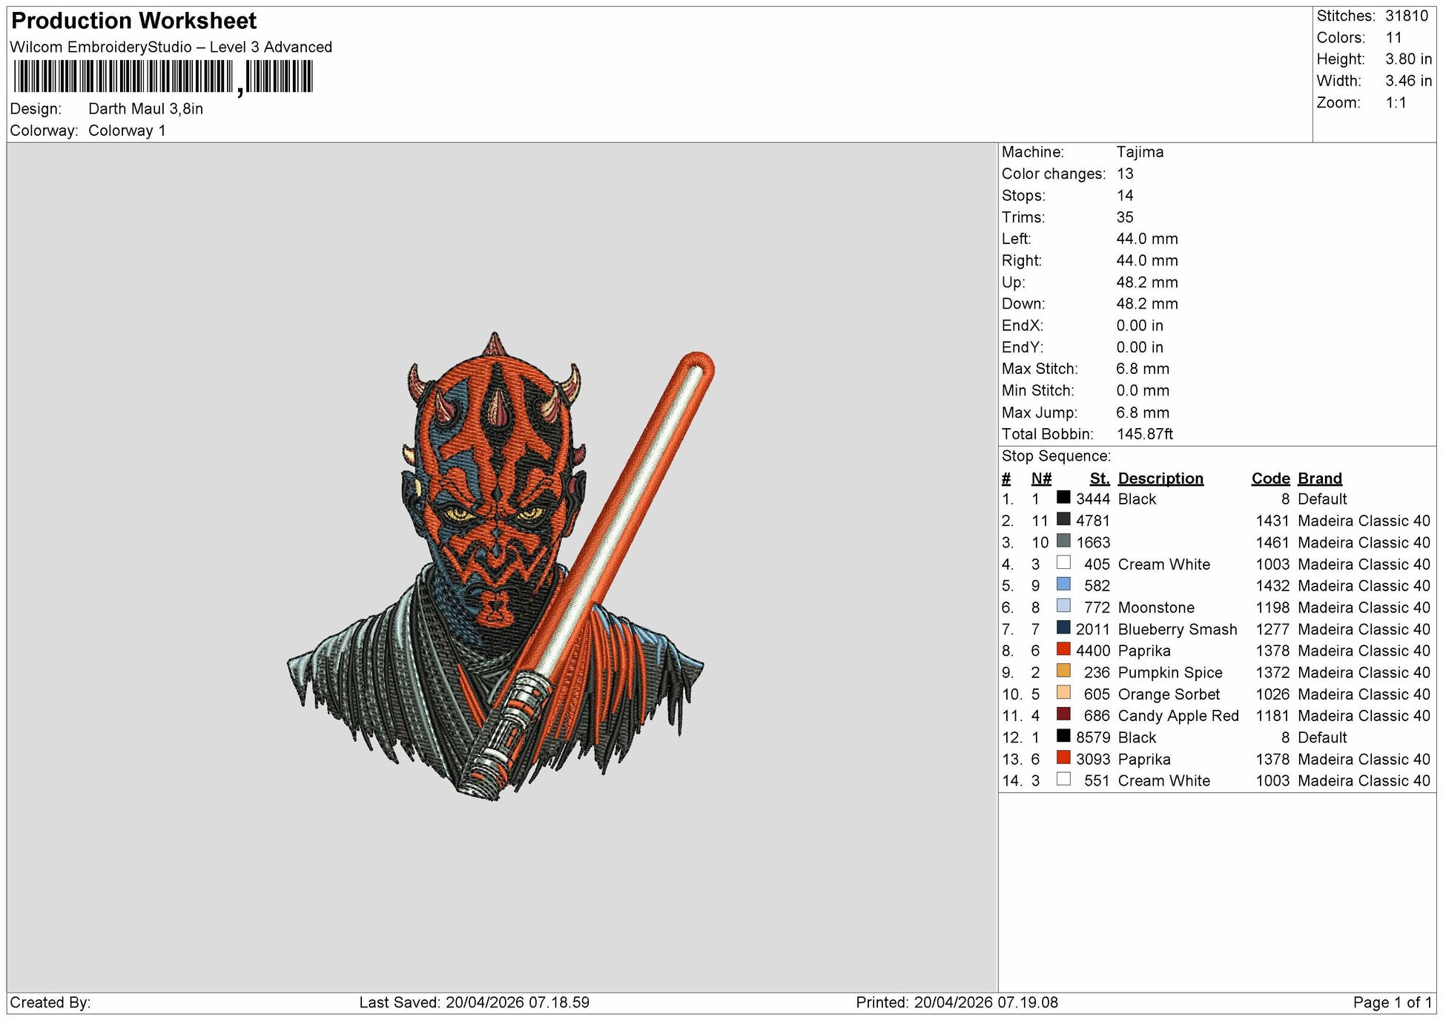Screen dimensions: 1443x1020
Task: Select the 'Pumpkin Spice' description text
Action: click(1170, 672)
